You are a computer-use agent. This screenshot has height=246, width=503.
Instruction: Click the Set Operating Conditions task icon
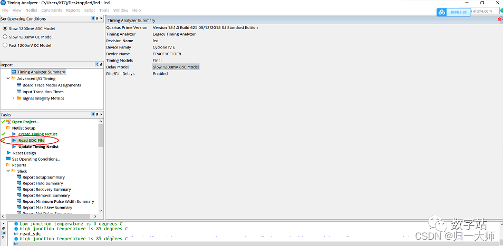tap(8, 159)
